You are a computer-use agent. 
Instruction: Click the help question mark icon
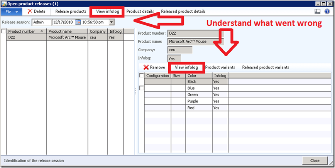(x=327, y=12)
